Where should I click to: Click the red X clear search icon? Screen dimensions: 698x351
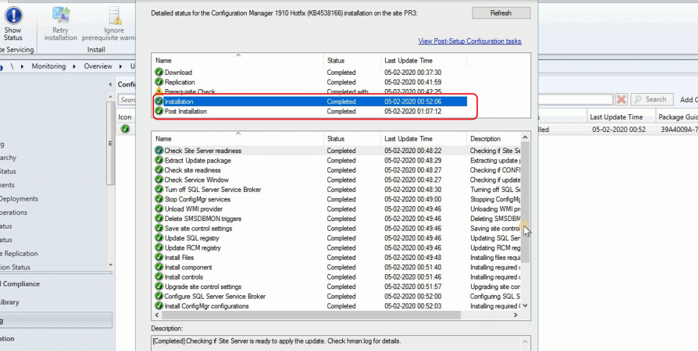[622, 99]
